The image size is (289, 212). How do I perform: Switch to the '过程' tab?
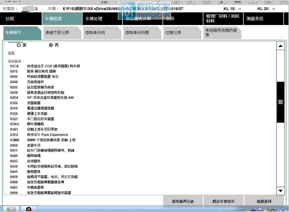click(x=10, y=19)
